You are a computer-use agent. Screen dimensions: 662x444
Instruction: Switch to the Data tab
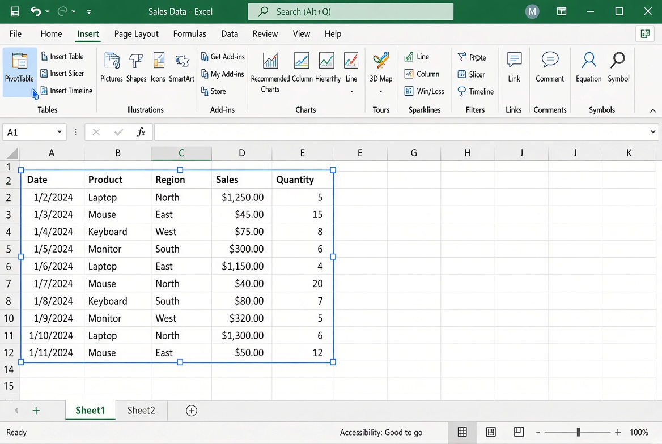230,34
